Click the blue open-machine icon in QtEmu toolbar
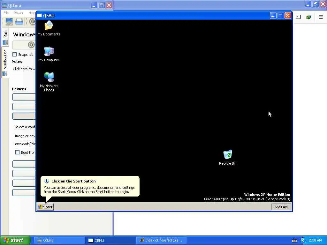Image resolution: width=327 pixels, height=245 pixels. point(19,22)
